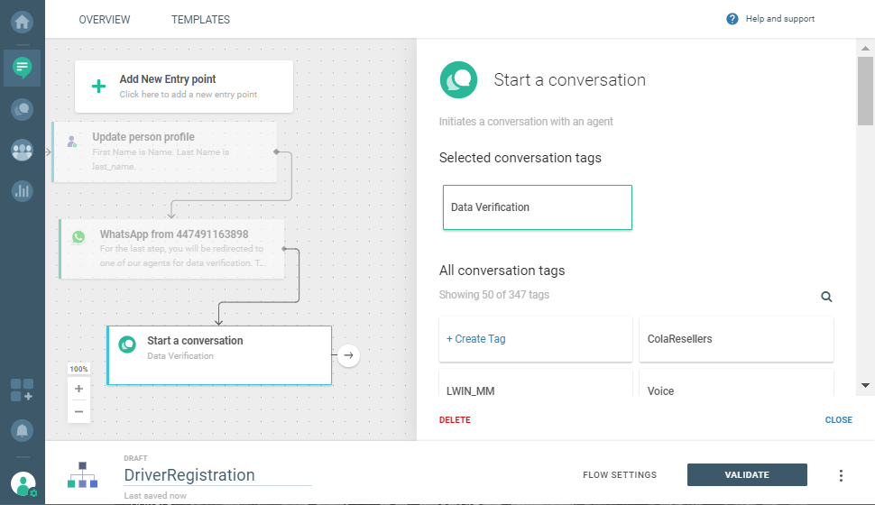Image resolution: width=875 pixels, height=505 pixels.
Task: Click the red Delete link
Action: point(455,420)
